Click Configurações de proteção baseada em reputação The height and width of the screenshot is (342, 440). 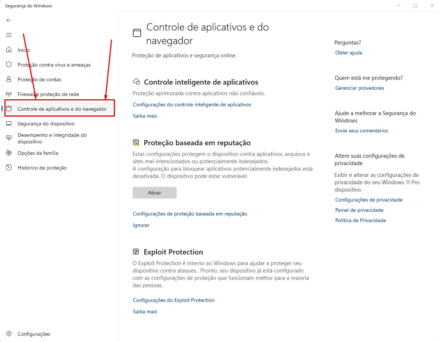190,214
